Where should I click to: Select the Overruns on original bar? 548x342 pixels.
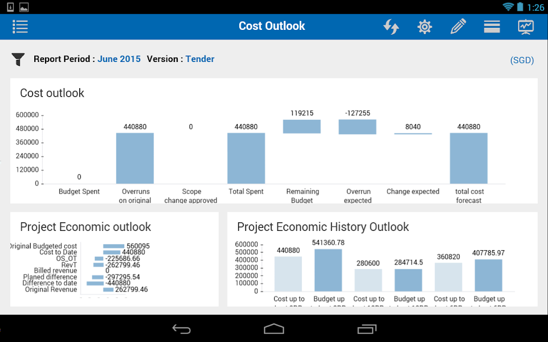tap(135, 158)
